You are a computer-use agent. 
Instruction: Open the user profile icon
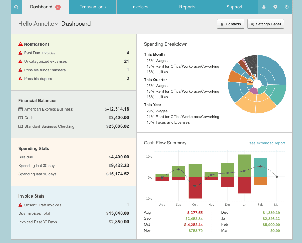tap(264, 7)
